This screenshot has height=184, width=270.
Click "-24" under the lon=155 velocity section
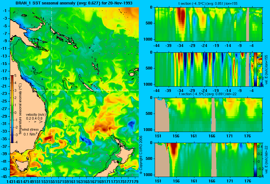point(204,90)
